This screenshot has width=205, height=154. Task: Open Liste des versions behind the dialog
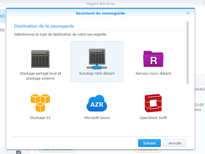[x=57, y=150]
